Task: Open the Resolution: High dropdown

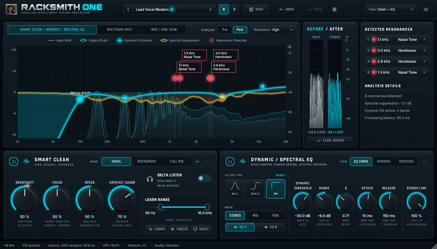Action: 273,30
